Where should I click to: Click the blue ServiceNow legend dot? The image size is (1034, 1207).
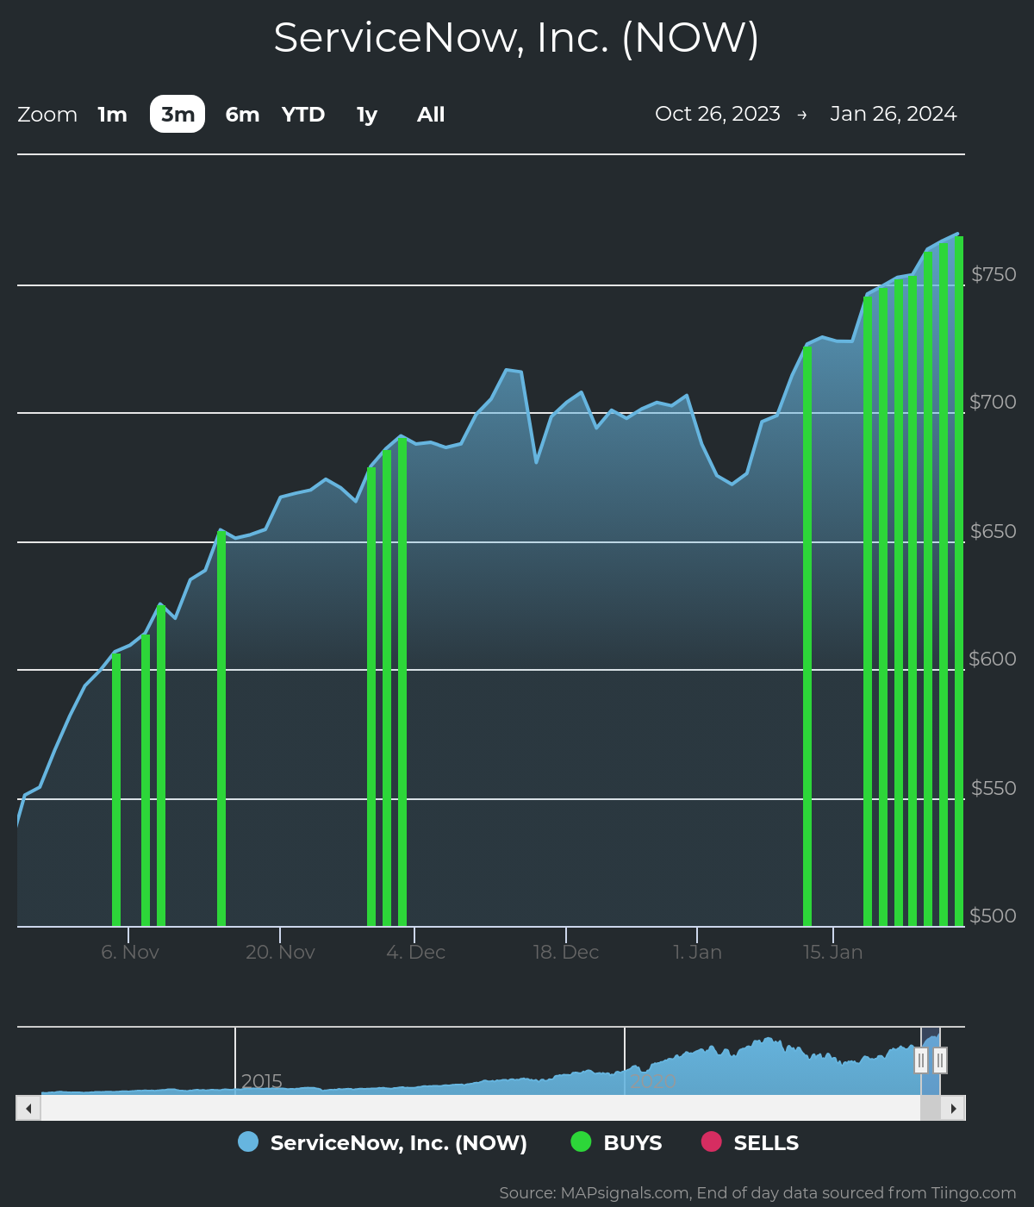click(248, 1141)
